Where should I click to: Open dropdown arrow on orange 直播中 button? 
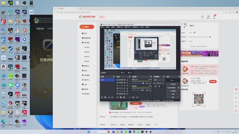point(92,27)
